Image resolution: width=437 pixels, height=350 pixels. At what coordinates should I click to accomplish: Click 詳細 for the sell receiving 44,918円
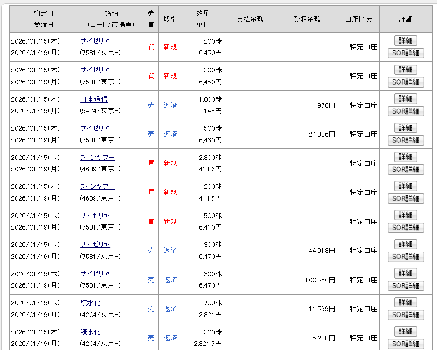click(x=405, y=244)
